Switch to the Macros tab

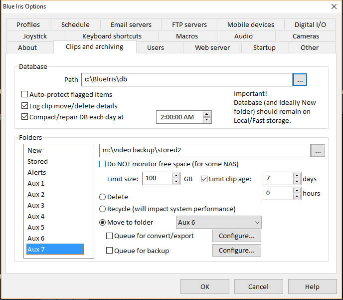(x=187, y=36)
